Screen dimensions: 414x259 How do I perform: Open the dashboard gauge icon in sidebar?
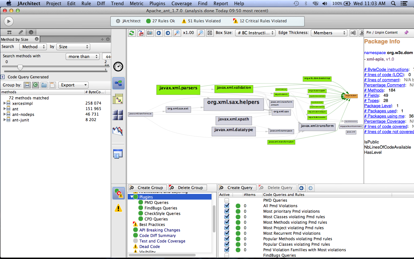click(x=118, y=67)
